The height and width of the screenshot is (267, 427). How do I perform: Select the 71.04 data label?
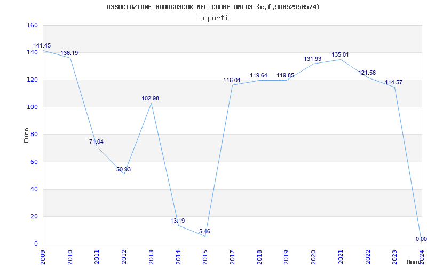[x=96, y=142]
